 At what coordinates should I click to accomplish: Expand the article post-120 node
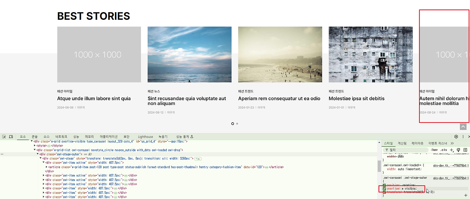coord(47,167)
